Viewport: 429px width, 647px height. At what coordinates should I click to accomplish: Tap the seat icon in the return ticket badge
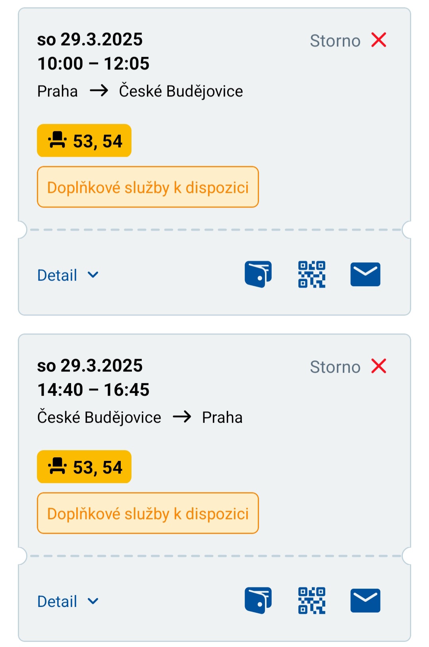[57, 466]
